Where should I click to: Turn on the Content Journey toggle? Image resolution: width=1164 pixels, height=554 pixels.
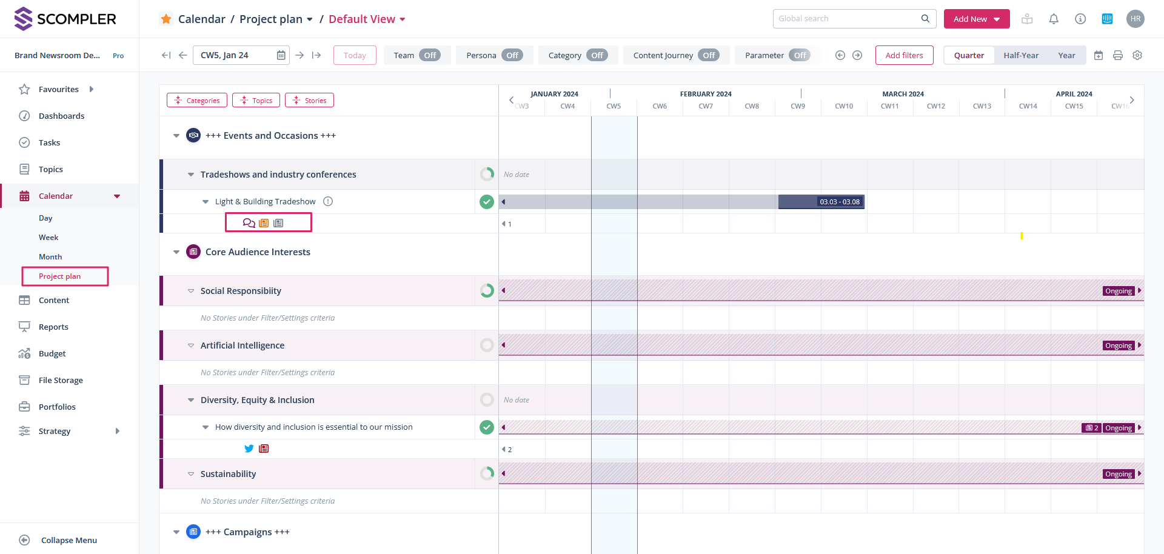708,55
